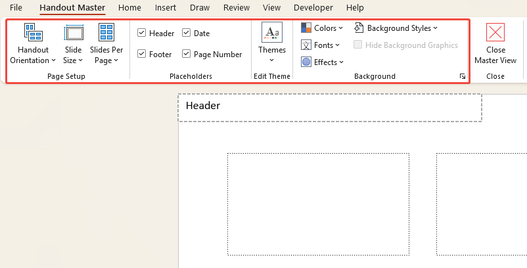The height and width of the screenshot is (268, 527).
Task: Uncheck the Header placeholder checkbox
Action: tap(142, 33)
